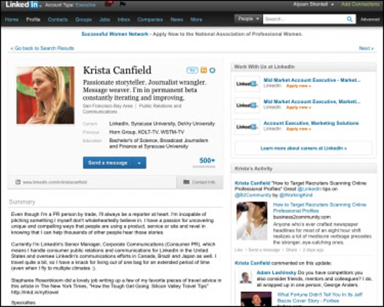Click Adam Lashinsky's avatar
Image resolution: width=384 pixels, height=307 pixels.
pos(245,277)
